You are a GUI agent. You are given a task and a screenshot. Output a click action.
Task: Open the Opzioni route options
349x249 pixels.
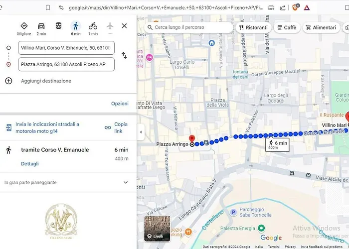[120, 104]
